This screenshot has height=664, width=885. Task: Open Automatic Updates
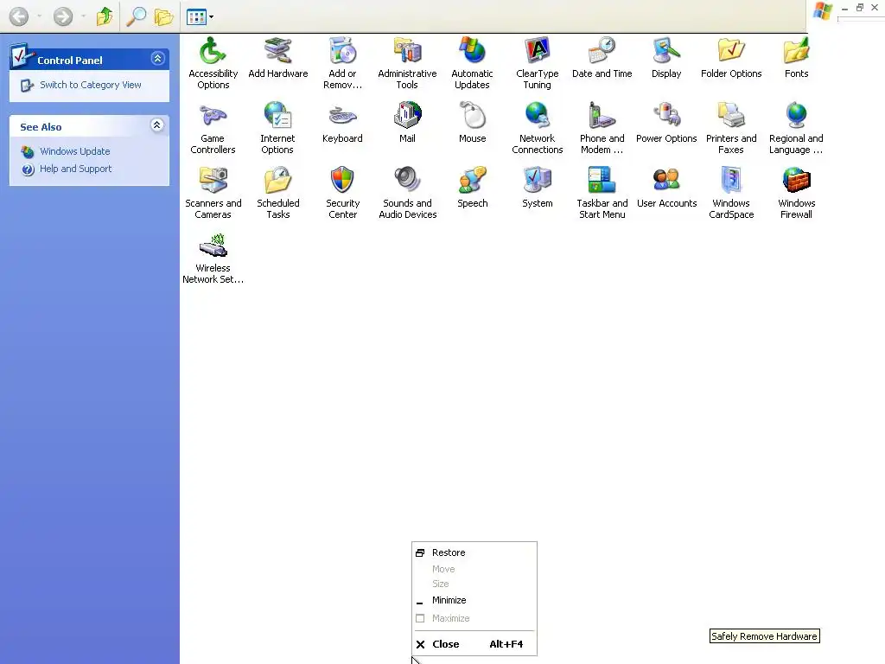(x=472, y=63)
